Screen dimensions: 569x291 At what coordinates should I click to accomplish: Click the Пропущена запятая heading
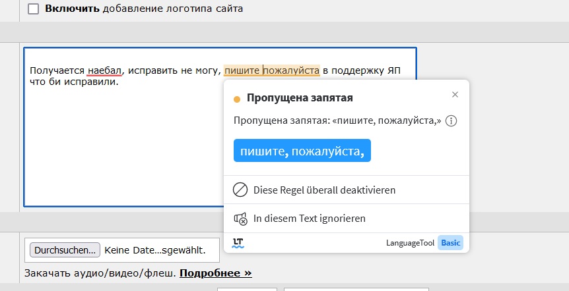coord(300,97)
